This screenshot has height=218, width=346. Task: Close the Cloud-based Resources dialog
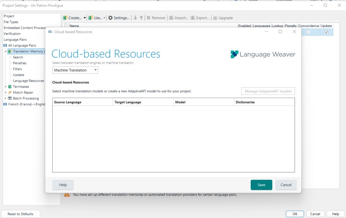click(x=294, y=32)
